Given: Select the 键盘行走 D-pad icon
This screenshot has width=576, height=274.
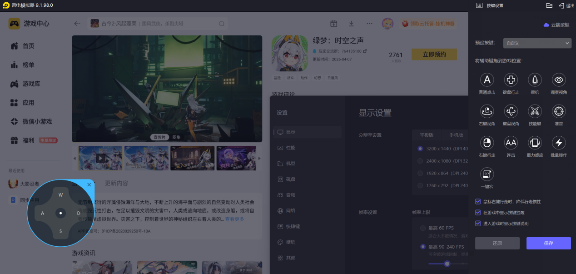Looking at the screenshot, I should click(511, 80).
